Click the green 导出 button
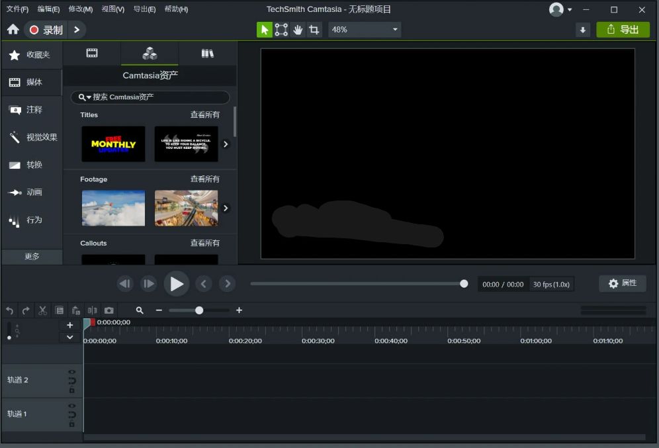Screen dimensions: 659x448 click(x=623, y=29)
